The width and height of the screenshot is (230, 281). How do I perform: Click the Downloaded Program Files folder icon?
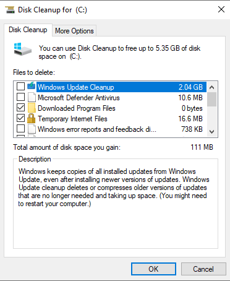click(x=32, y=108)
